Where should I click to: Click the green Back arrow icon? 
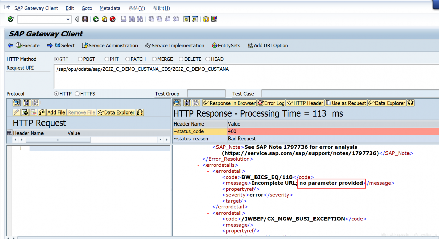96,19
